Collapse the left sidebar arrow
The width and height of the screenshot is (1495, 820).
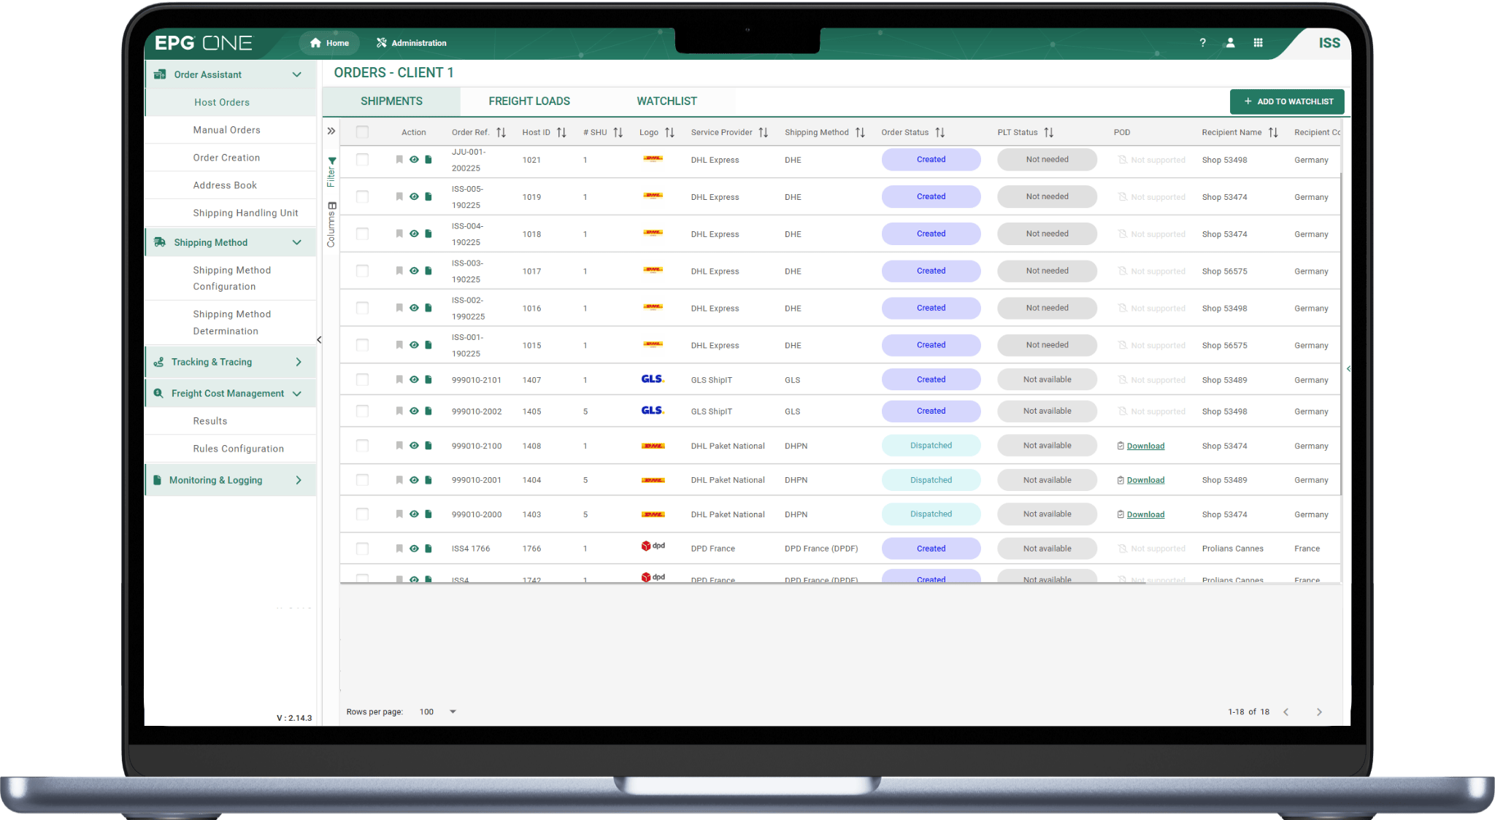pyautogui.click(x=319, y=340)
